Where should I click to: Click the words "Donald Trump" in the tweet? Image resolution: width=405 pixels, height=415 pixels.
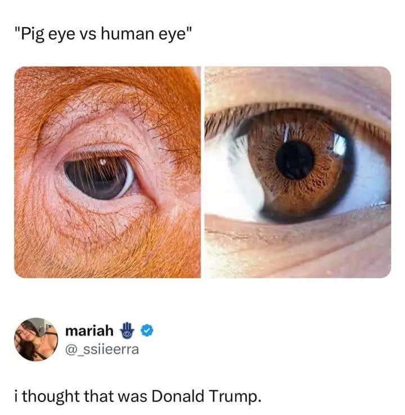(x=206, y=396)
